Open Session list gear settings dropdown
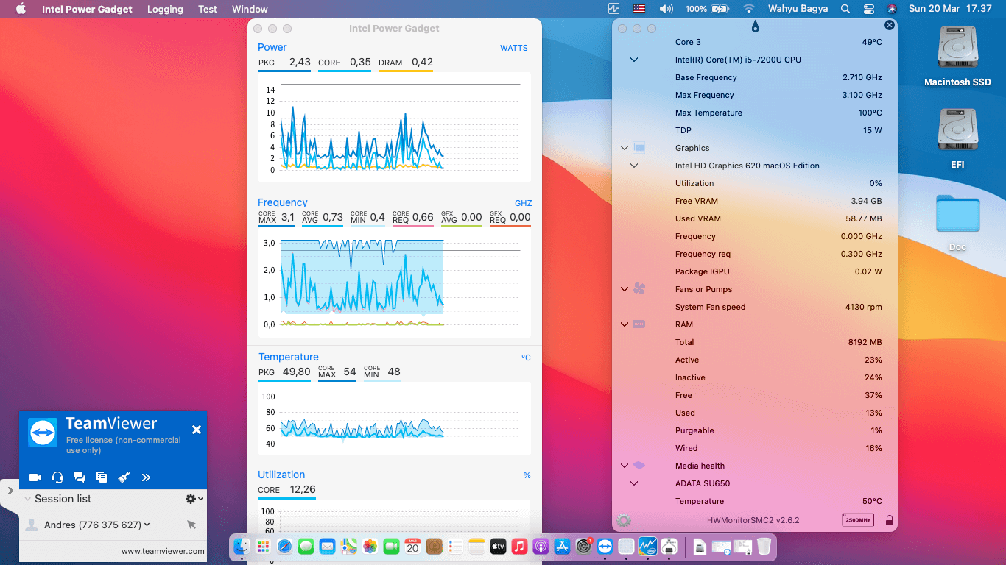Image resolution: width=1006 pixels, height=565 pixels. [x=194, y=499]
